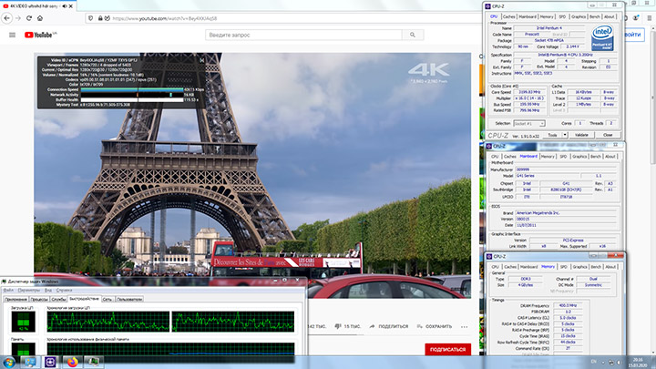Go to the browser Home icon
656x369 pixels.
(40, 18)
